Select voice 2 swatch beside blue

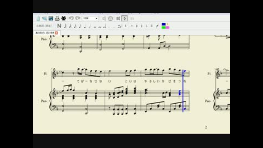point(167,24)
